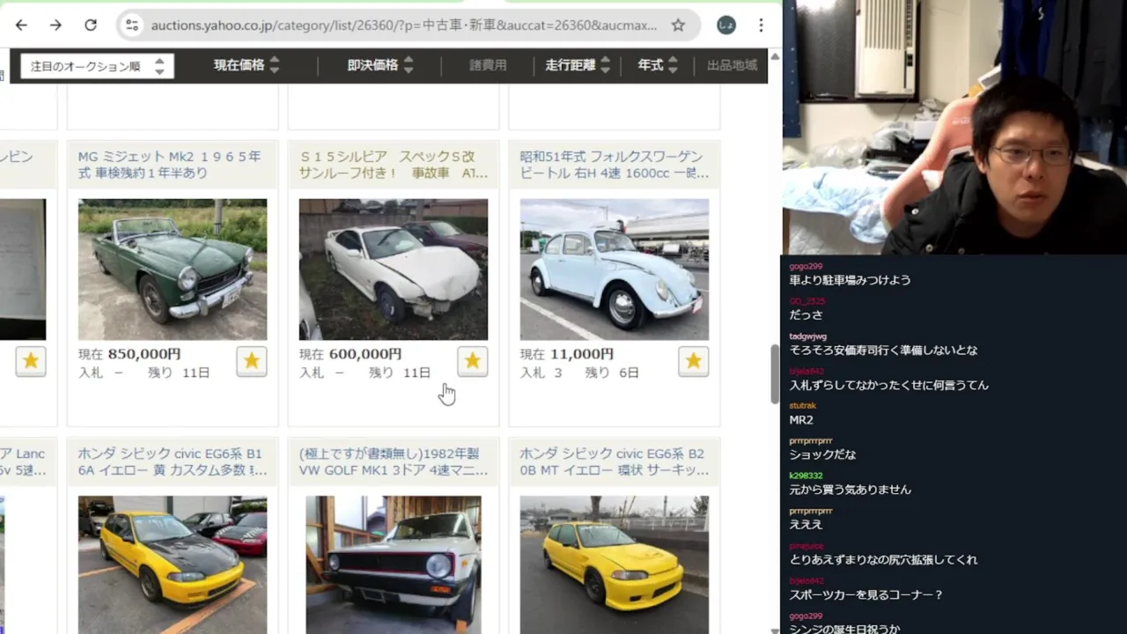This screenshot has height=634, width=1127.
Task: Select the 諸費用 column header
Action: [x=488, y=65]
